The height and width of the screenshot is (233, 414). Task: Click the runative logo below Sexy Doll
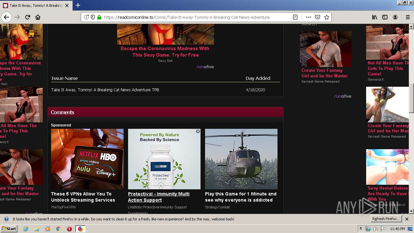(205, 67)
